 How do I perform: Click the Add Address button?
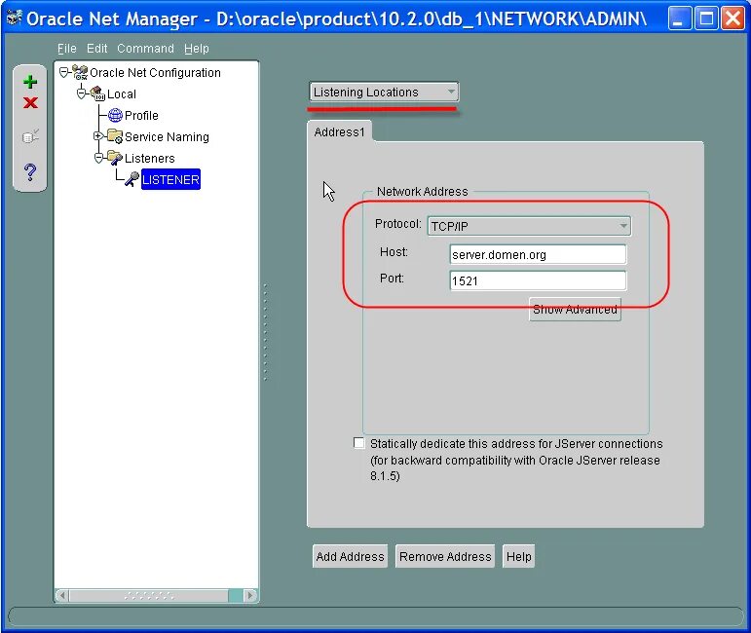pyautogui.click(x=350, y=556)
